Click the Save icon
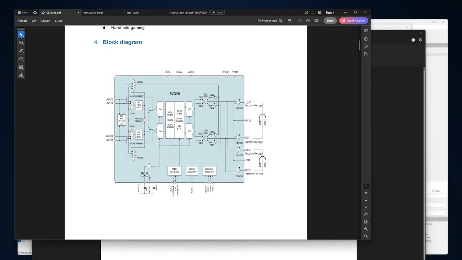Viewport: 462px width, 260px height. pyautogui.click(x=300, y=21)
